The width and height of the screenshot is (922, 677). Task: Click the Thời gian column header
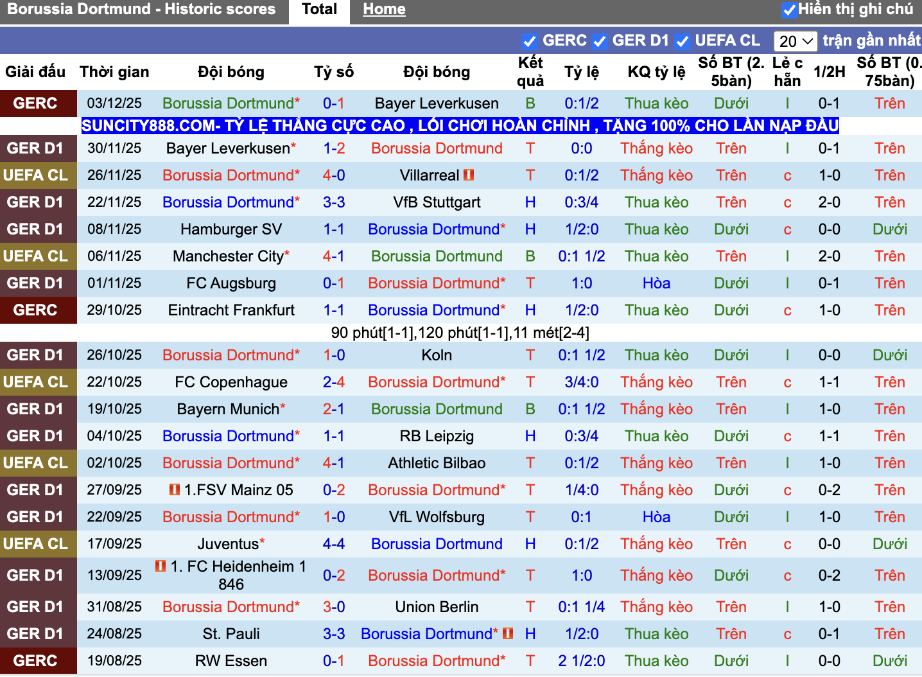click(x=114, y=72)
